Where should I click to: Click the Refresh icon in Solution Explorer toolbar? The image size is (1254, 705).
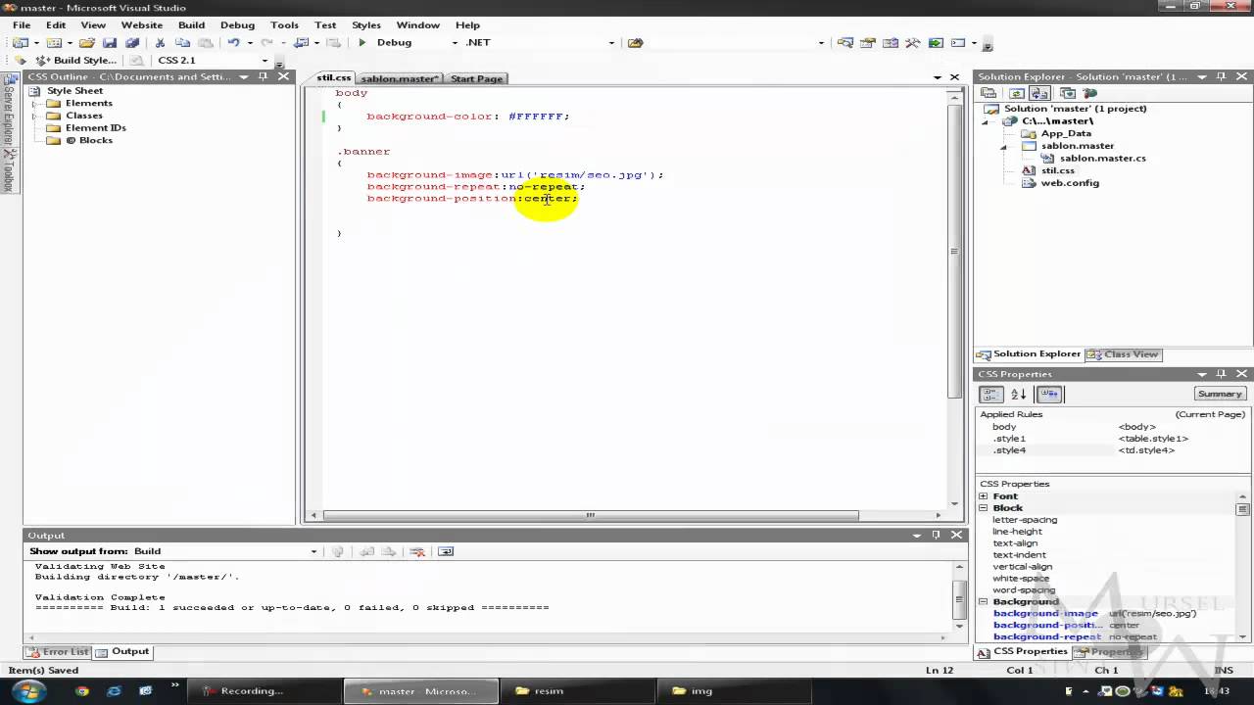click(1016, 93)
